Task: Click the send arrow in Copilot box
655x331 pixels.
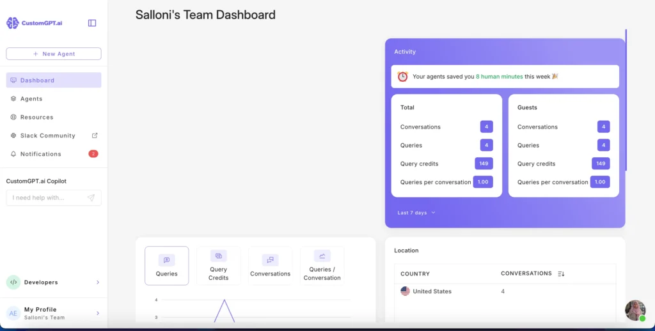Action: pyautogui.click(x=91, y=198)
